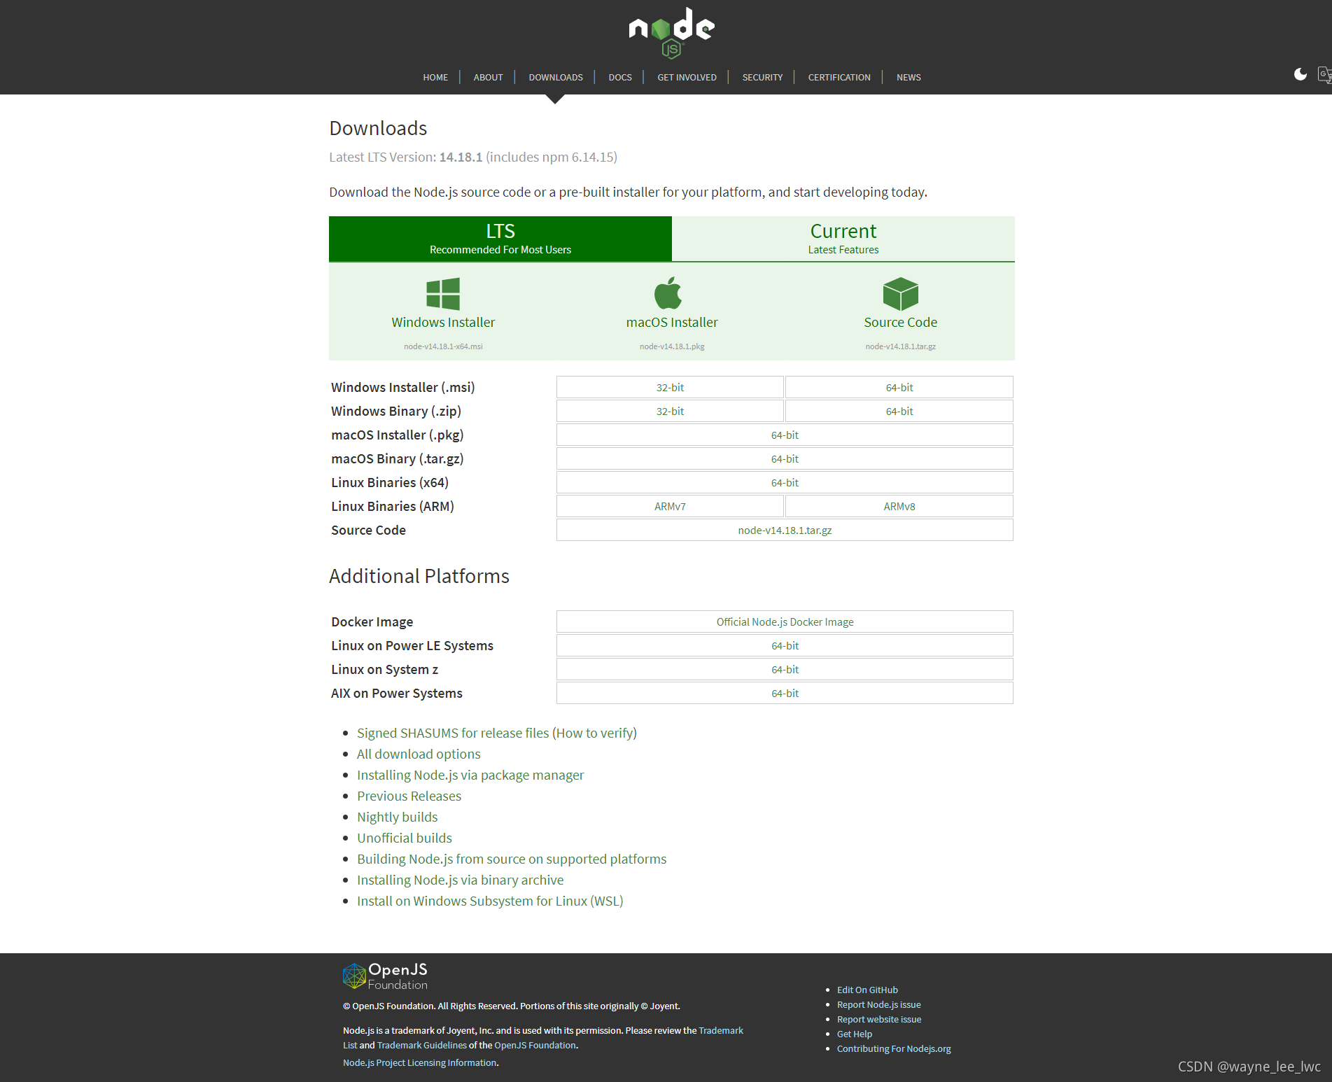The image size is (1332, 1082).
Task: Open the language translation icon
Action: tap(1325, 74)
